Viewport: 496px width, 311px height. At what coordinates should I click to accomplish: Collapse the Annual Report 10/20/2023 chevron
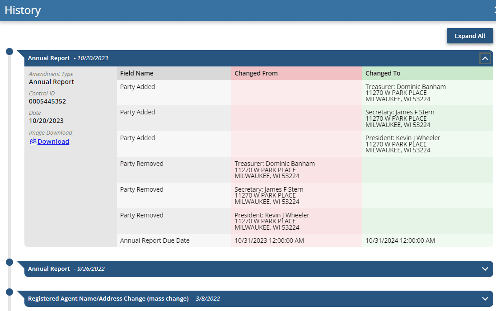pyautogui.click(x=485, y=58)
